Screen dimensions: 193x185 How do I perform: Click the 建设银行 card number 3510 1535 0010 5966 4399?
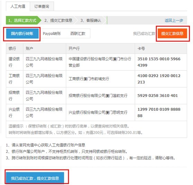159,62
